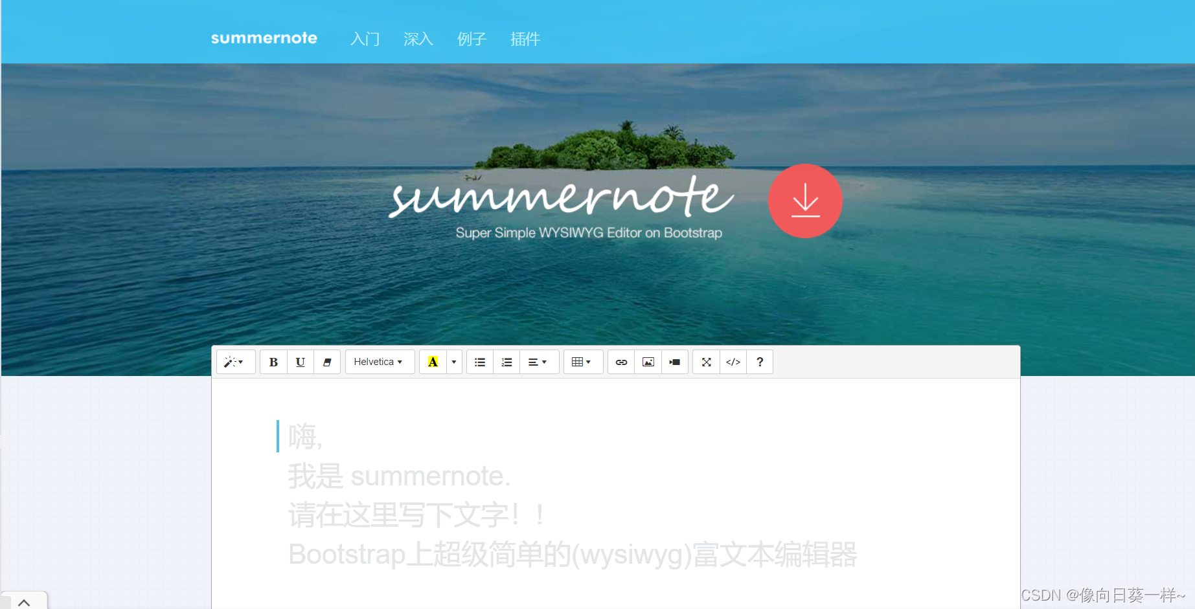Open the 插件 navigation item
Image resolution: width=1195 pixels, height=609 pixels.
[x=525, y=39]
